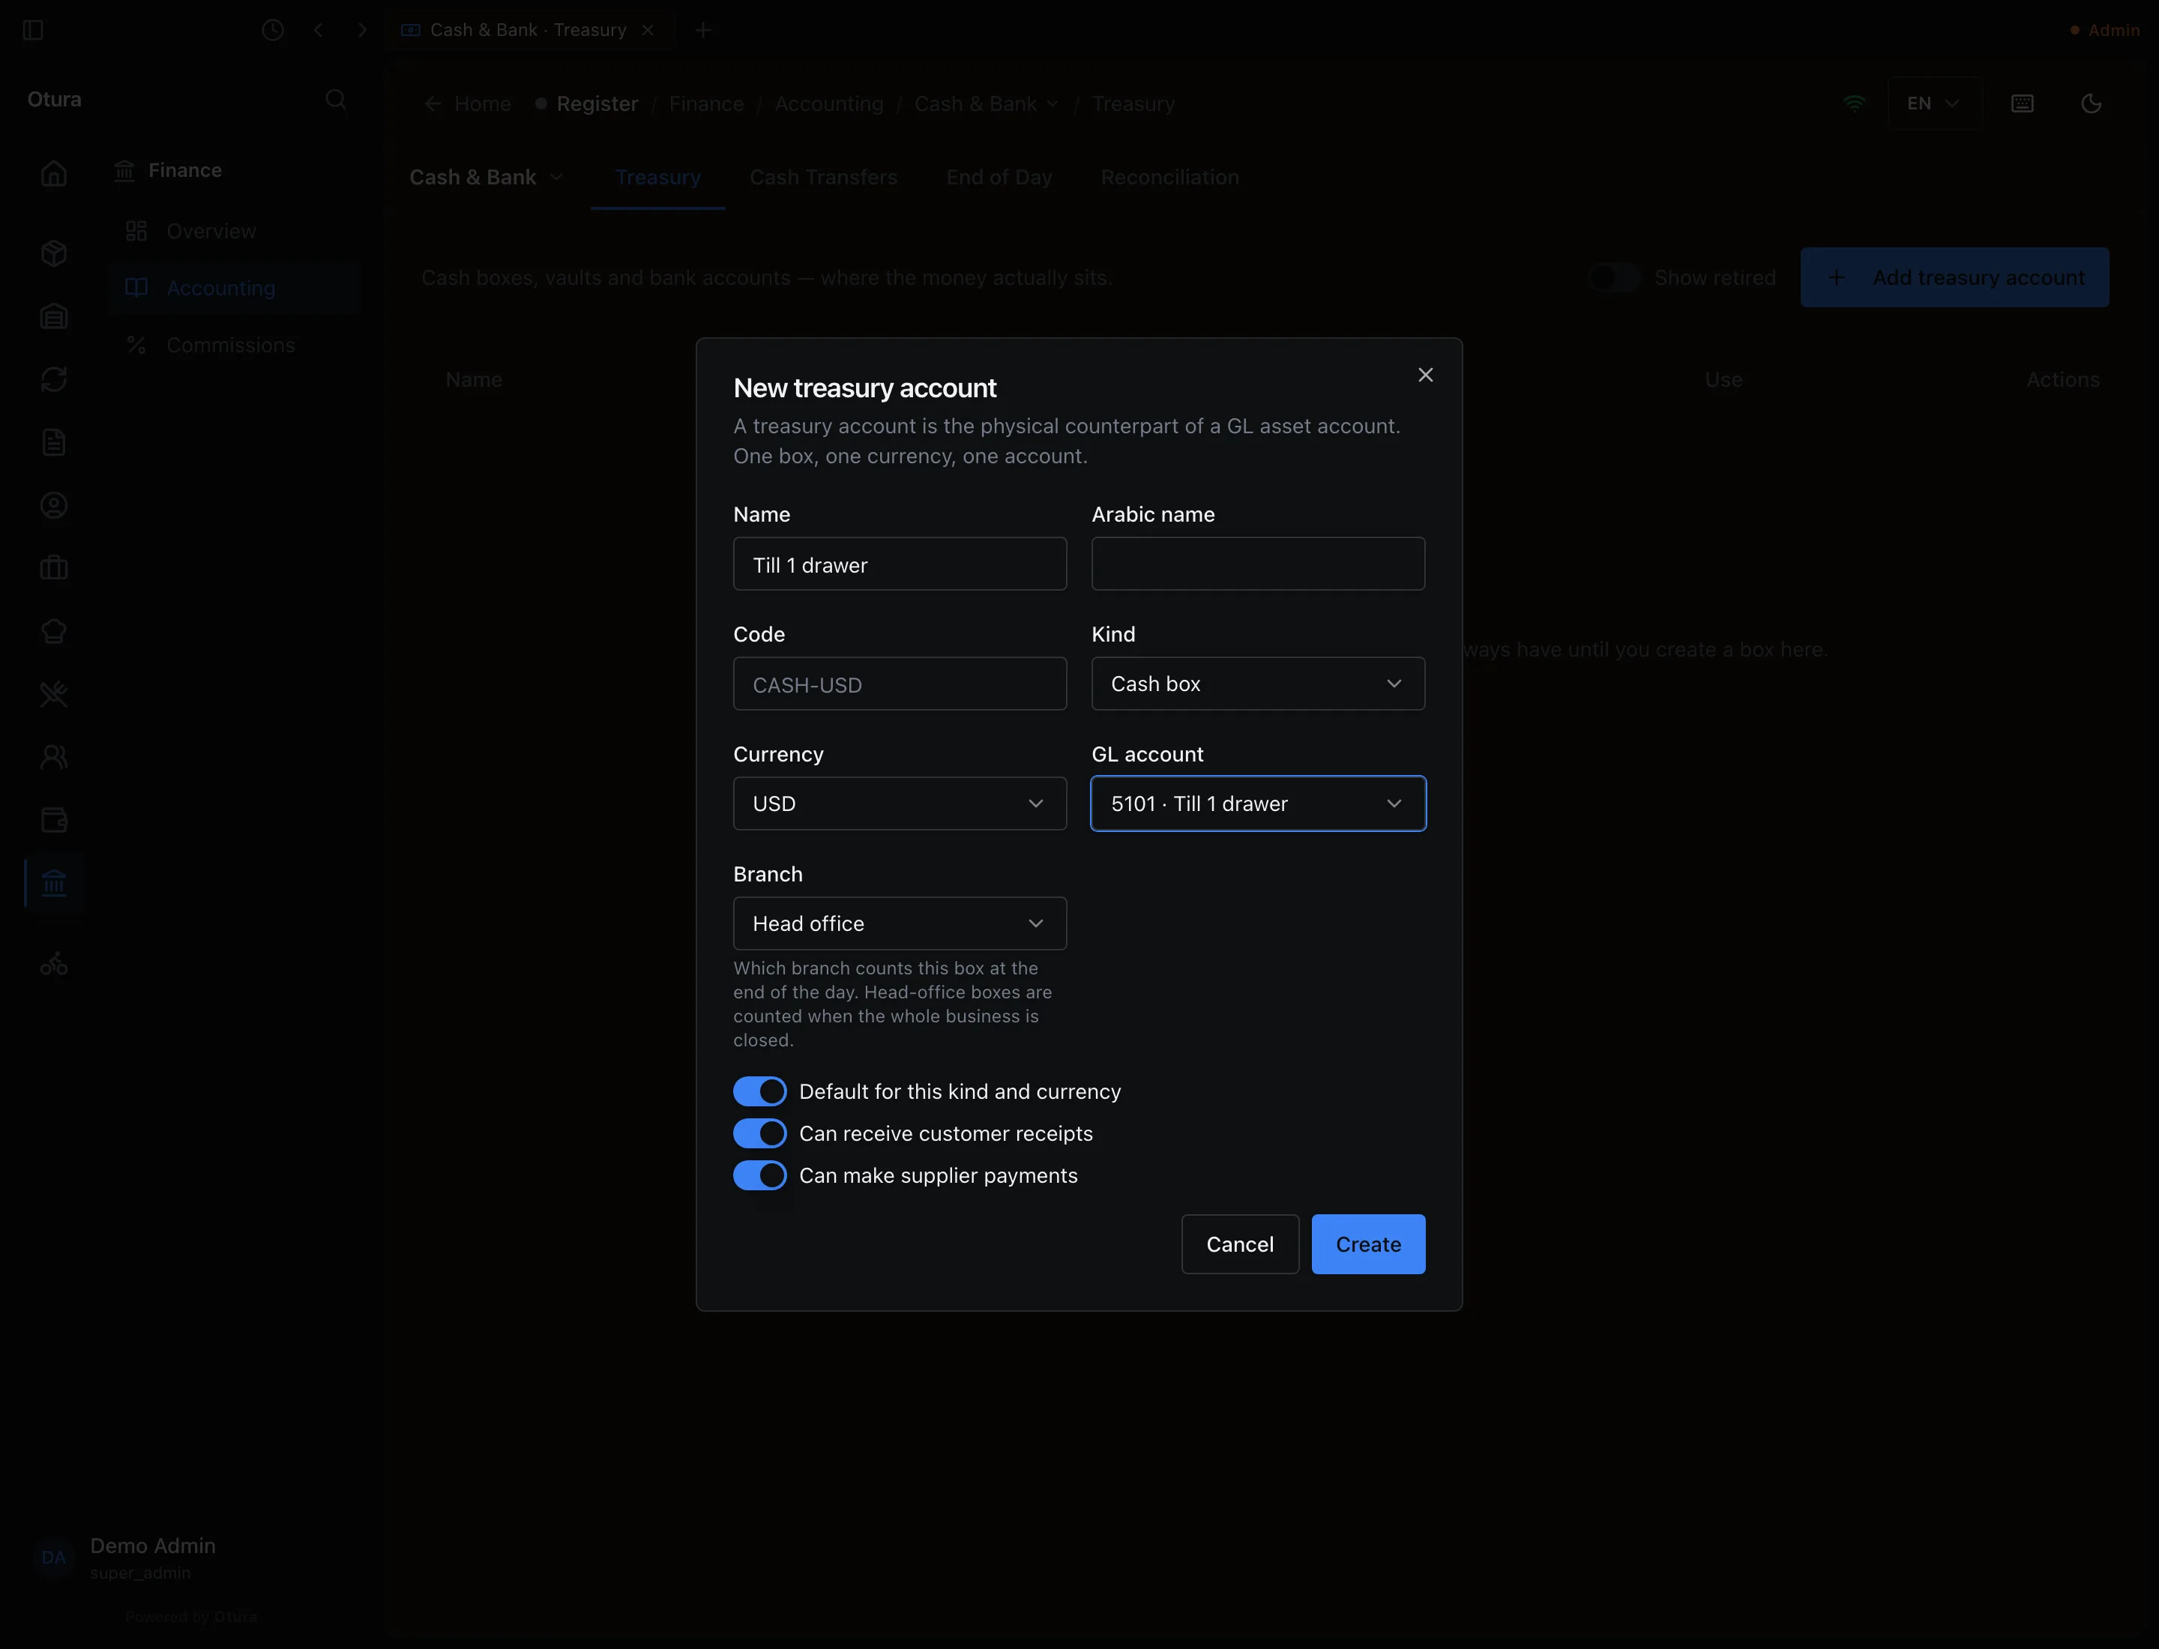Image resolution: width=2159 pixels, height=1649 pixels.
Task: Open the Currency dropdown showing USD
Action: point(900,804)
